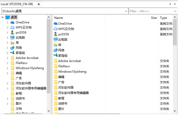The image size is (178, 116).
Task: Sort files by Size column header
Action: [x=154, y=17]
